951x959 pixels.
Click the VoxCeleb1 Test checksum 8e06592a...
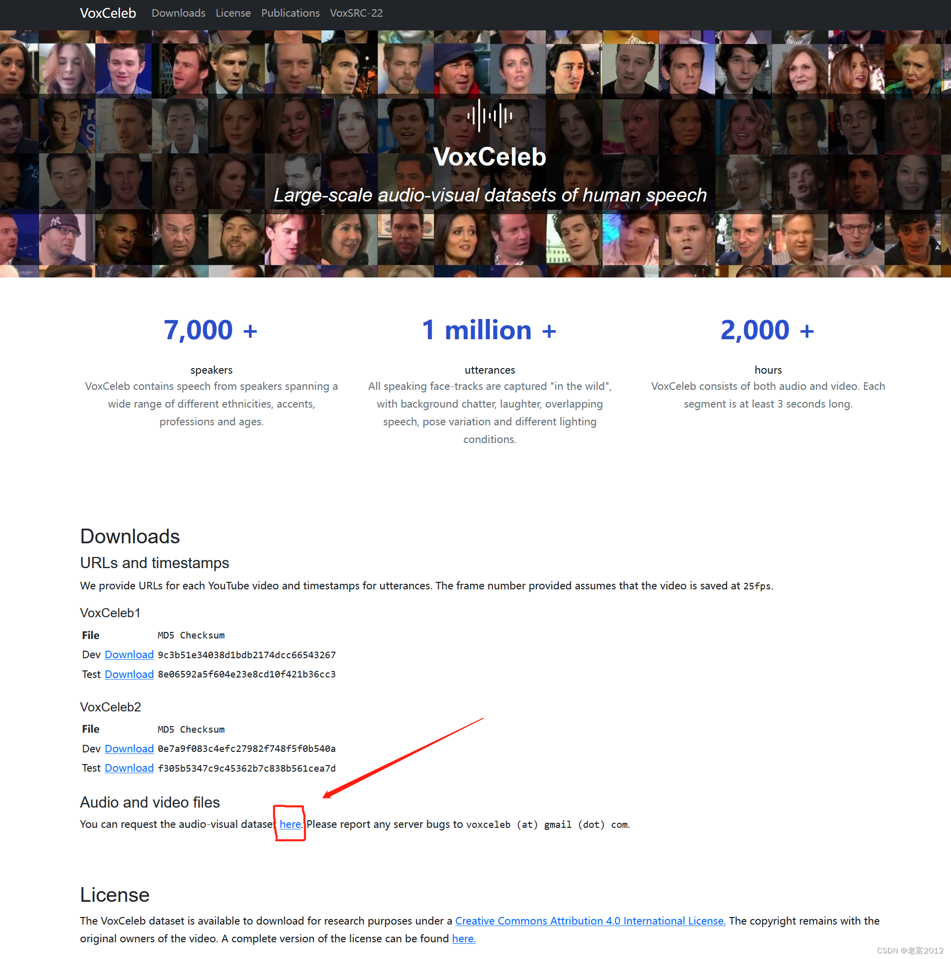pyautogui.click(x=246, y=674)
